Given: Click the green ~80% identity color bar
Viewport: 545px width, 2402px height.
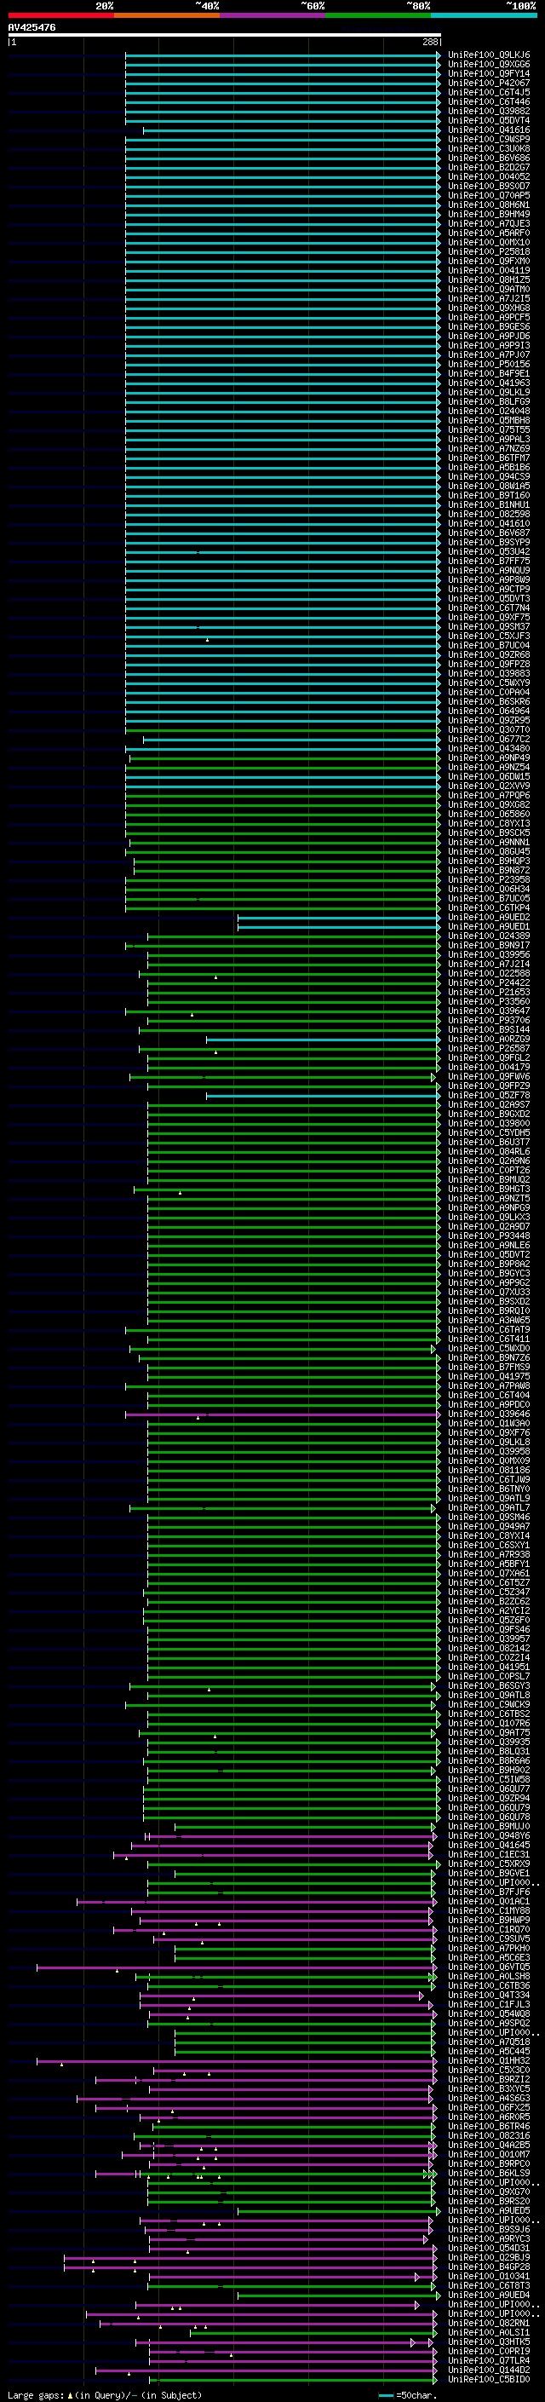Looking at the screenshot, I should click(x=378, y=15).
